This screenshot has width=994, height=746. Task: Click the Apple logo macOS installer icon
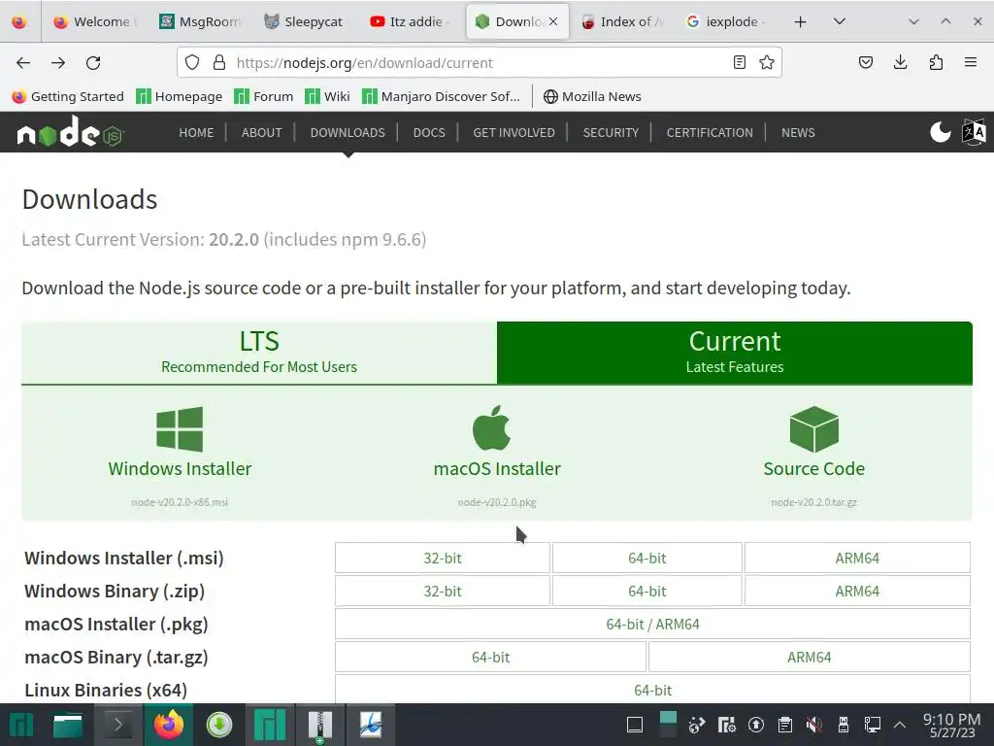coord(491,427)
